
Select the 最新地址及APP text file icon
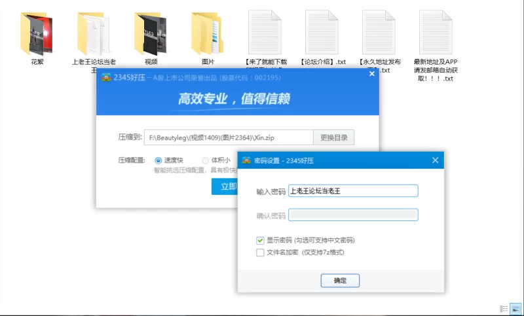point(436,32)
